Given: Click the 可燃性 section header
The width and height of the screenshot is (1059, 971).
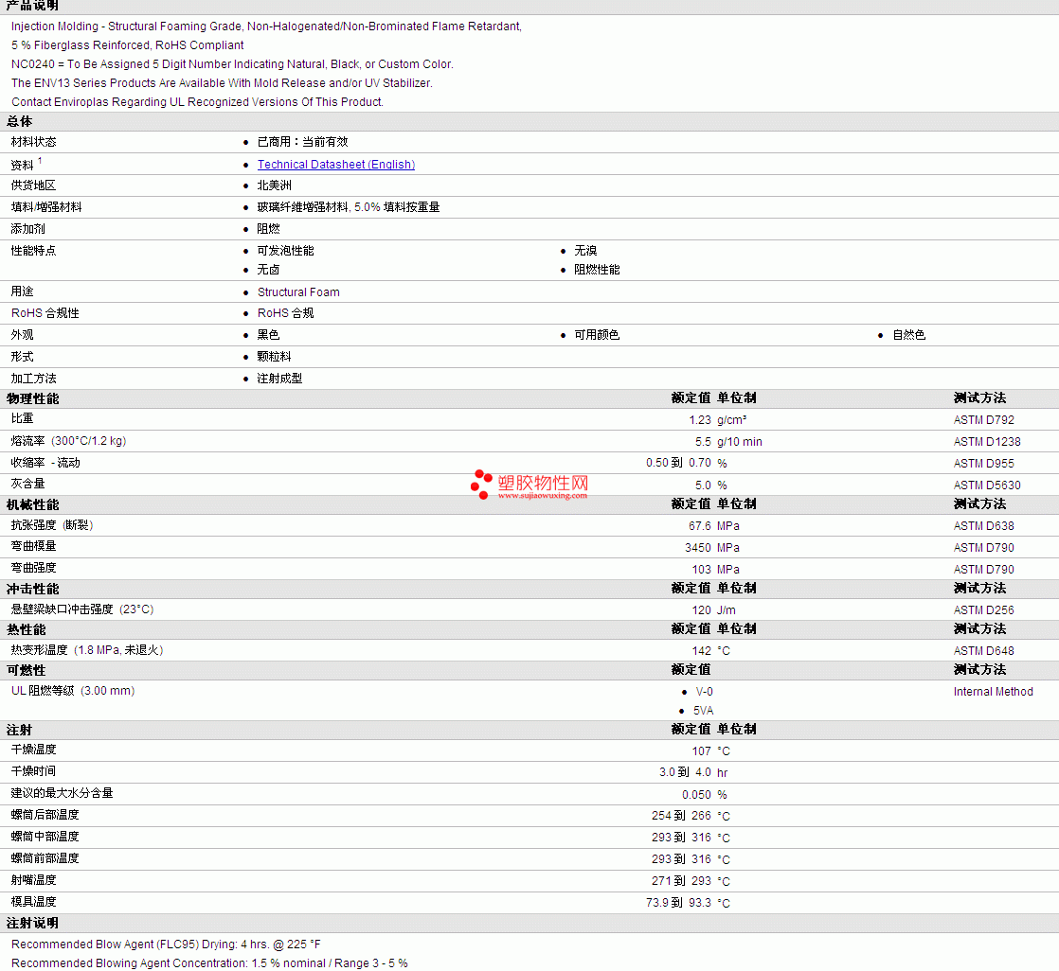Looking at the screenshot, I should tap(27, 671).
